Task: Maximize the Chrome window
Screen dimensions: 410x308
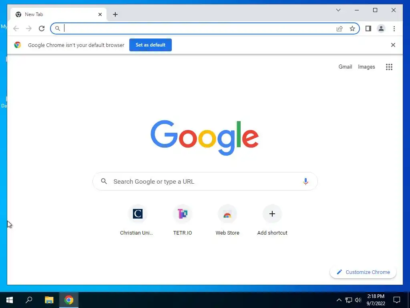Action: pyautogui.click(x=375, y=10)
